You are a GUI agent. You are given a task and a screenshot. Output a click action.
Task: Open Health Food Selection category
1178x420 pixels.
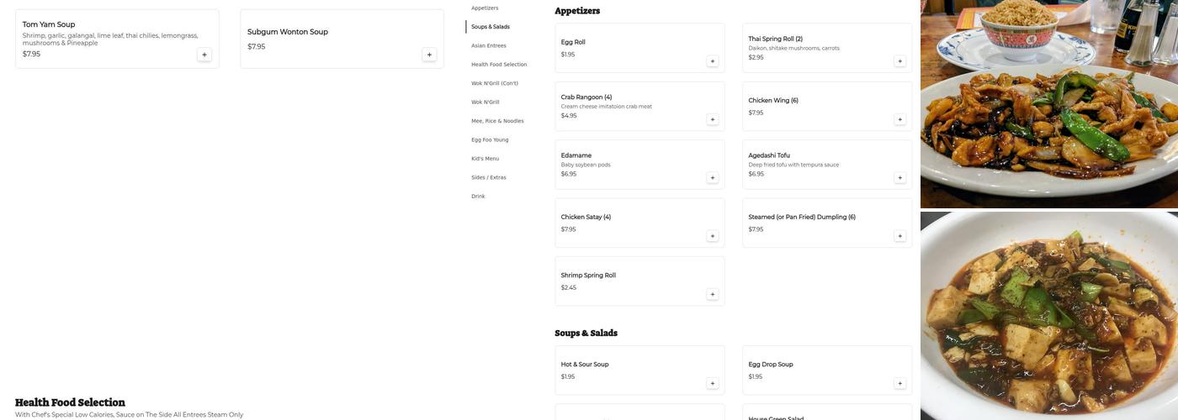(x=499, y=65)
